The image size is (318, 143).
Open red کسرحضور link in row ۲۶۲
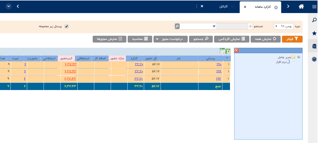pyautogui.click(x=70, y=79)
